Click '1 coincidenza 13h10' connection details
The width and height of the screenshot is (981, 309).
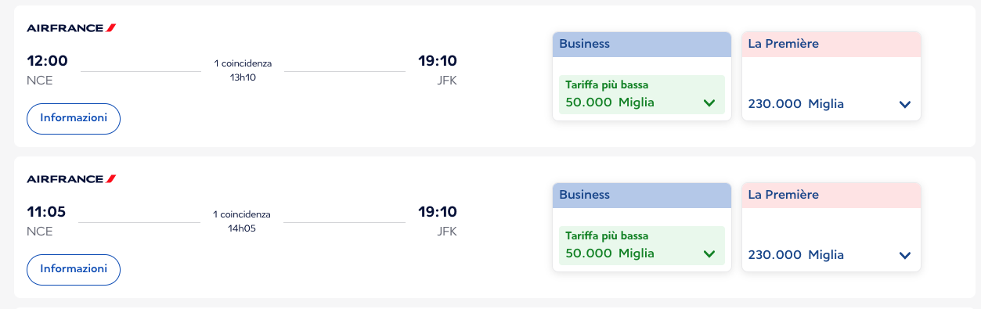click(x=243, y=70)
